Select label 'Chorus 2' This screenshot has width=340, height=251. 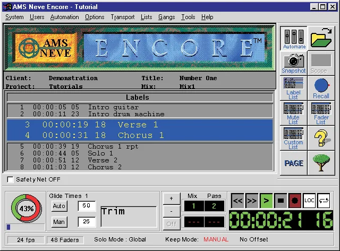pos(140,167)
